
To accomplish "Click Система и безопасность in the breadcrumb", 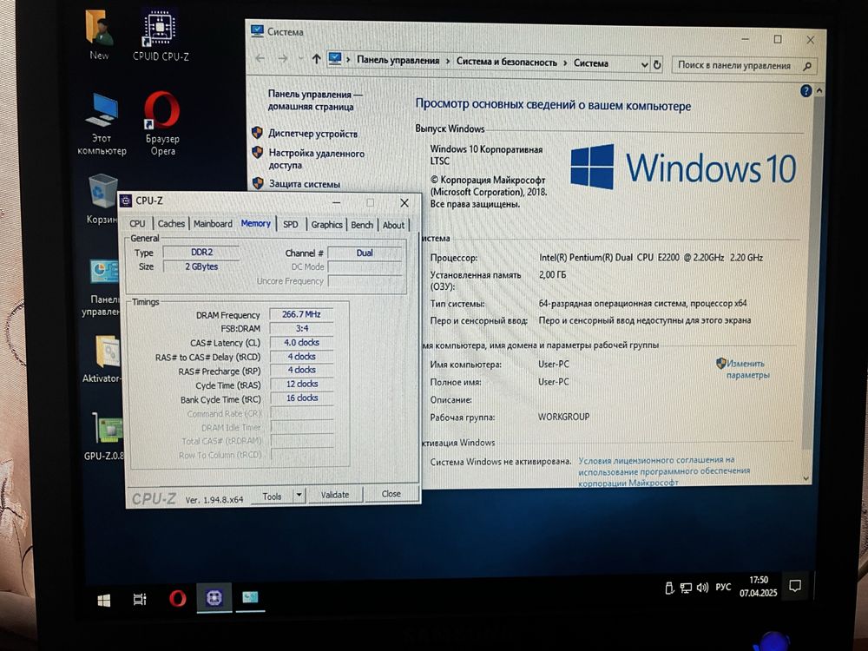I will point(507,62).
